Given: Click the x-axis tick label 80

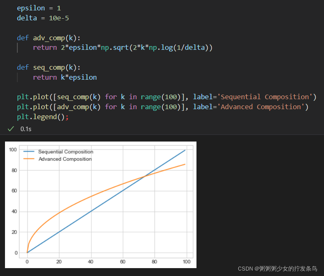Looking at the screenshot, I should (155, 262).
